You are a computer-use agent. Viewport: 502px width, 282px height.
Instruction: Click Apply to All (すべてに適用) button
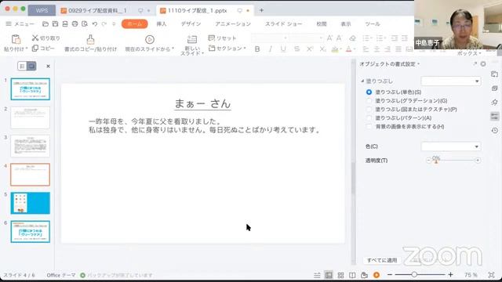coord(382,260)
